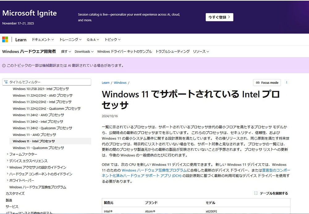309x214 pixels.
Task: Click the トラブルシューティング menu item
Action: tap(172, 52)
